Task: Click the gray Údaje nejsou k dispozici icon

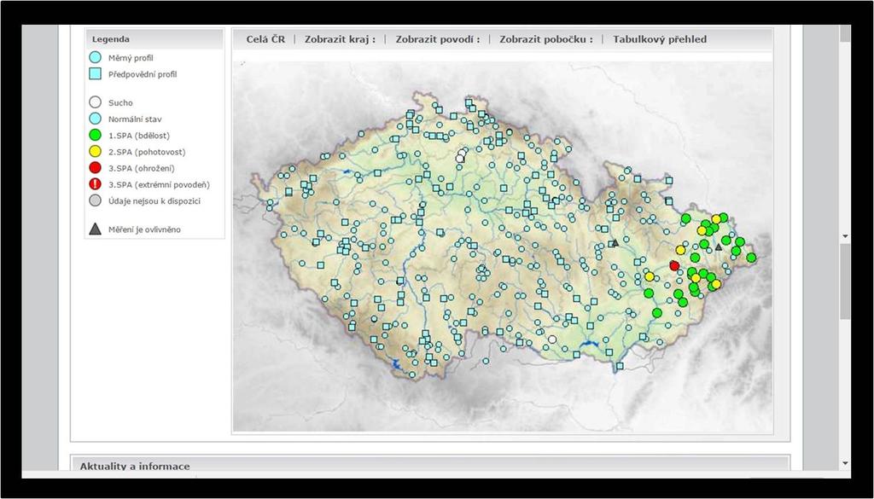Action: click(96, 200)
